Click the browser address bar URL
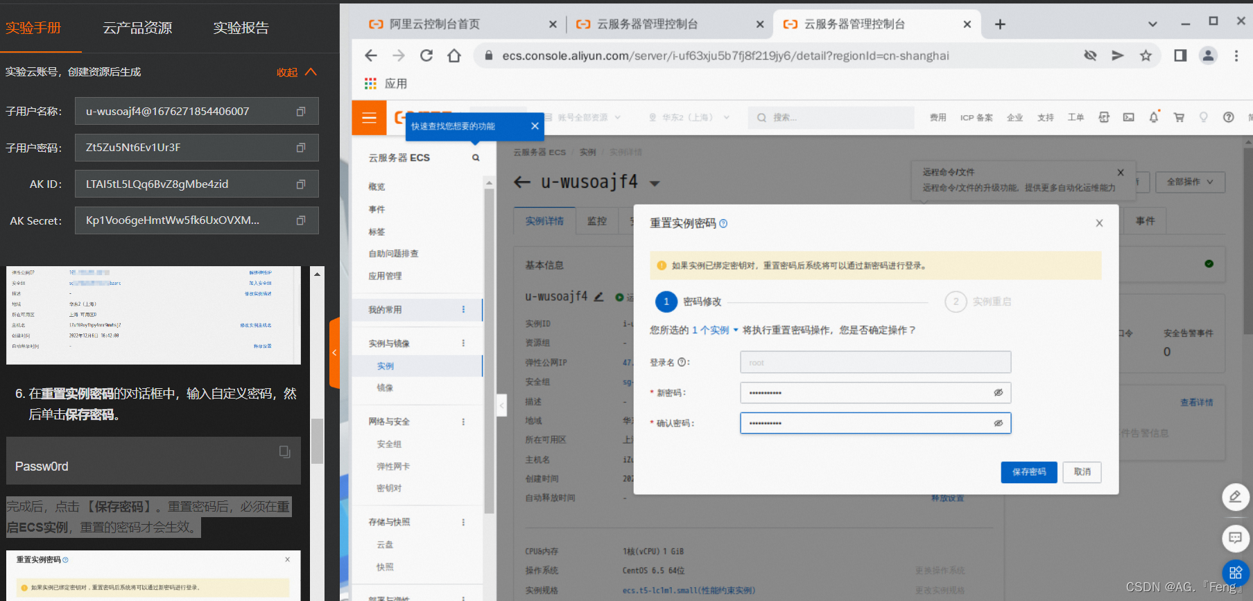1253x601 pixels. [x=725, y=55]
